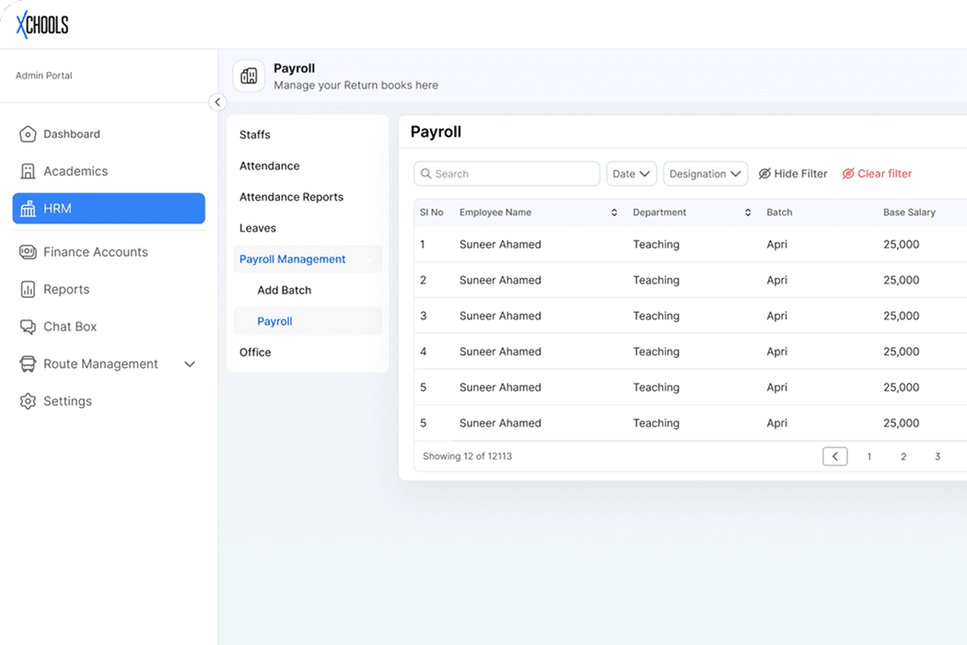Viewport: 967px width, 645px height.
Task: Click the Chat Box bubble icon
Action: (28, 327)
